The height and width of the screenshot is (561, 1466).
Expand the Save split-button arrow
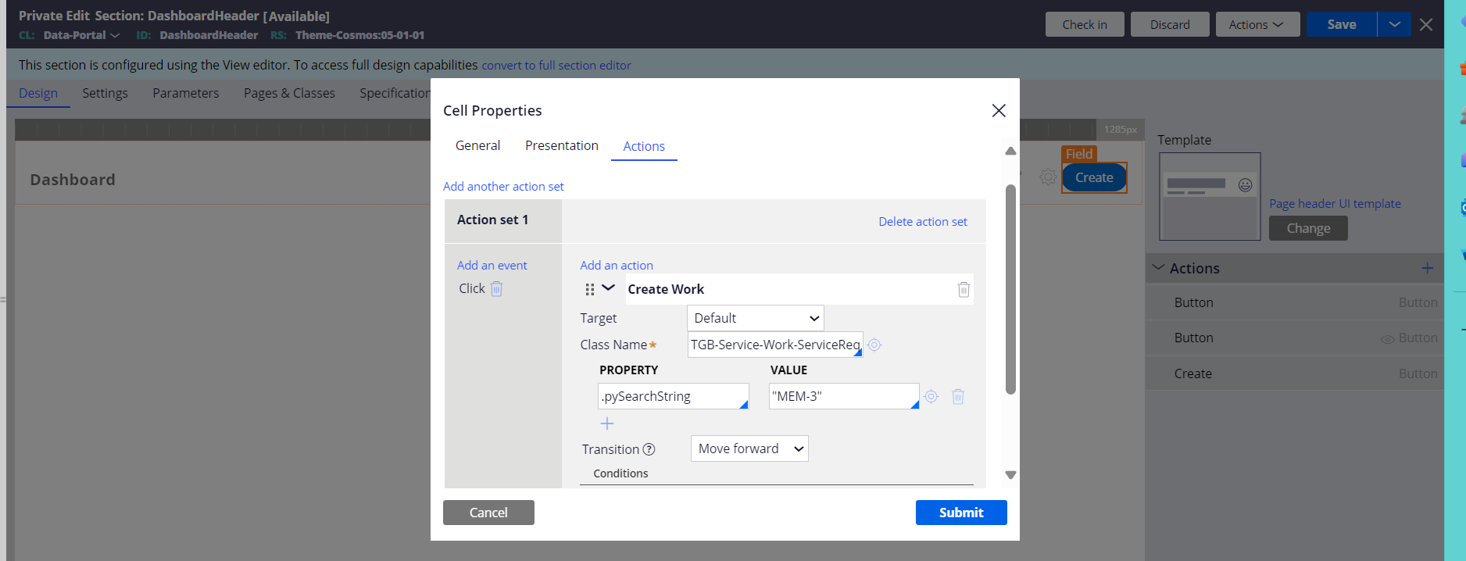pos(1394,24)
